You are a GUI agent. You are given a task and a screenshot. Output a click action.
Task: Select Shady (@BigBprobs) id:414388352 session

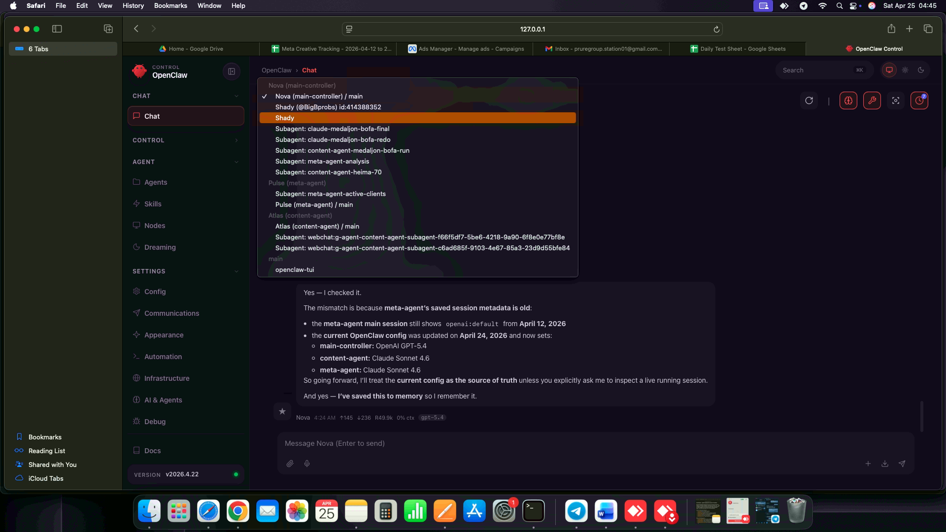coord(417,107)
